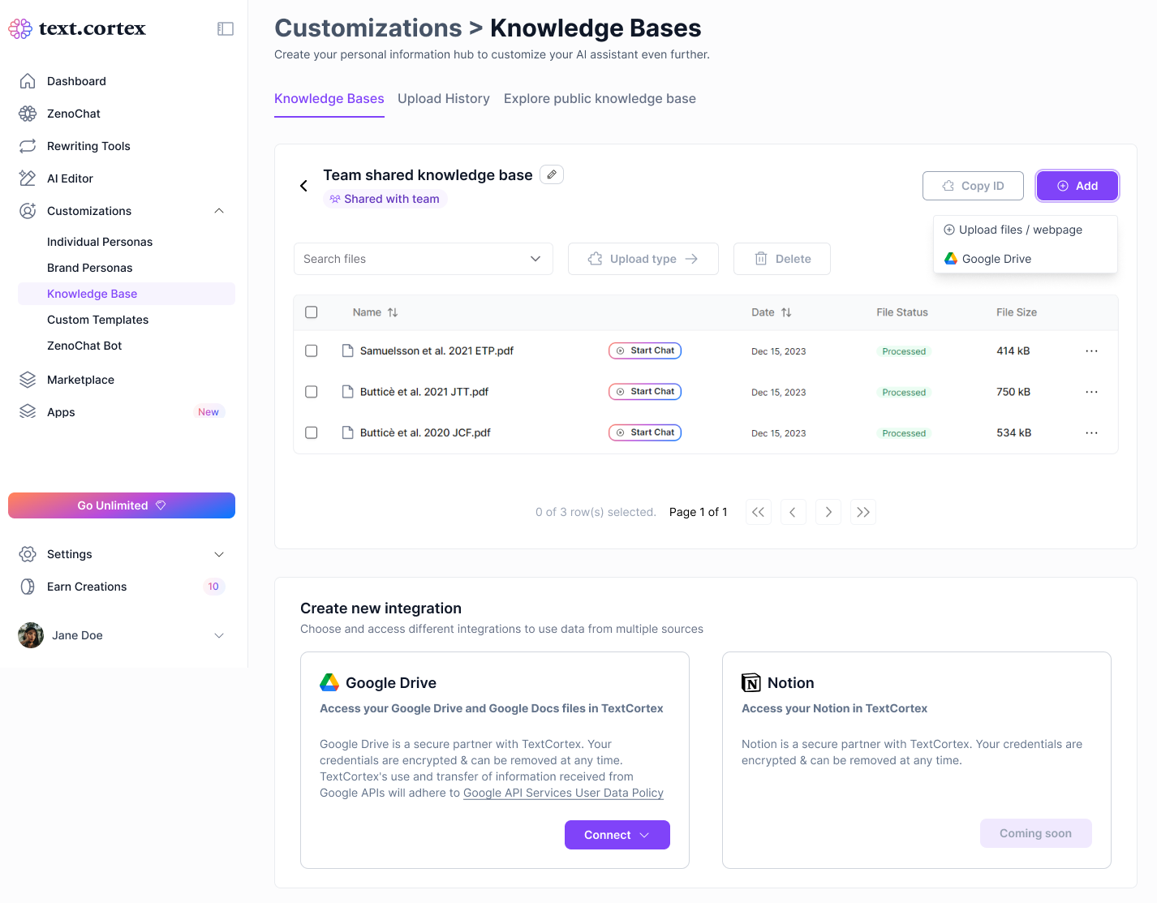The width and height of the screenshot is (1157, 903).
Task: Open the Google API Services User Data Policy link
Action: (x=563, y=793)
